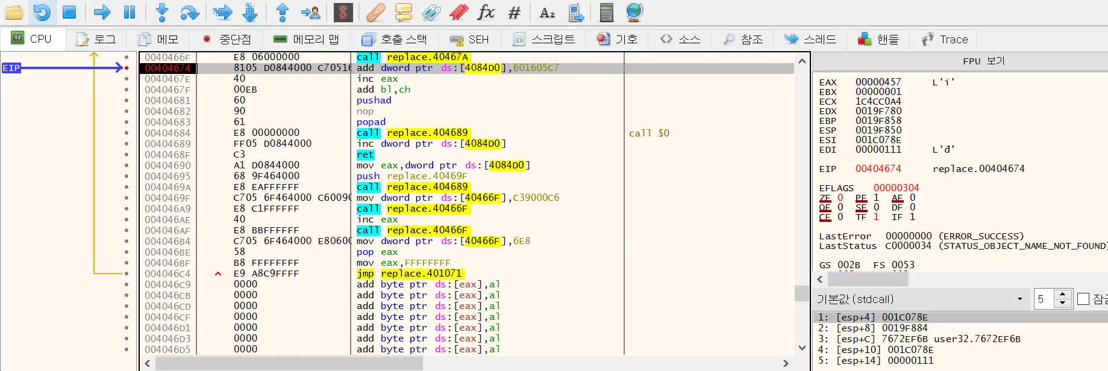
Task: Click the Step Over icon
Action: pos(189,12)
